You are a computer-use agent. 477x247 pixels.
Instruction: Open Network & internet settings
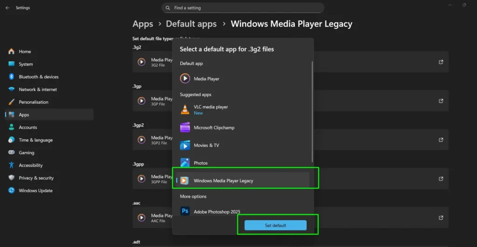(49, 89)
